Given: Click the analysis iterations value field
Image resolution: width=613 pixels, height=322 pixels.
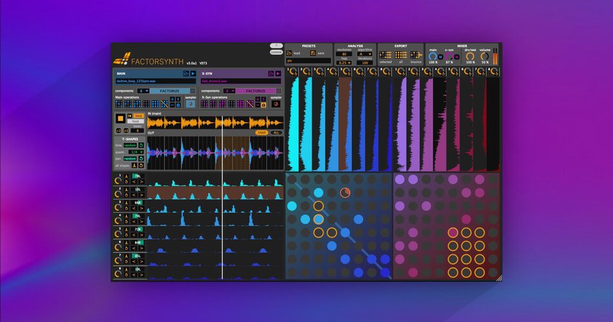Looking at the screenshot, I should pos(365,62).
